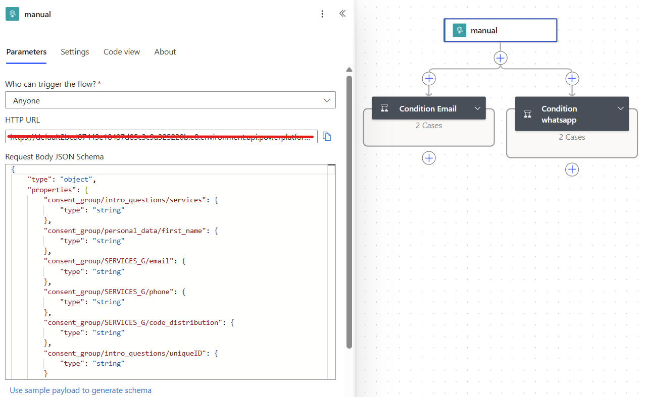
Task: Select the manual trigger node on canvas
Action: click(500, 30)
